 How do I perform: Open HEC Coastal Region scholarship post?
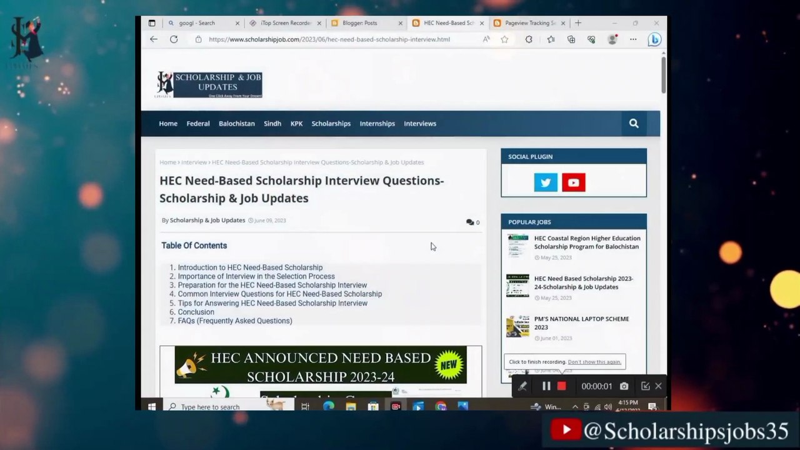point(587,242)
